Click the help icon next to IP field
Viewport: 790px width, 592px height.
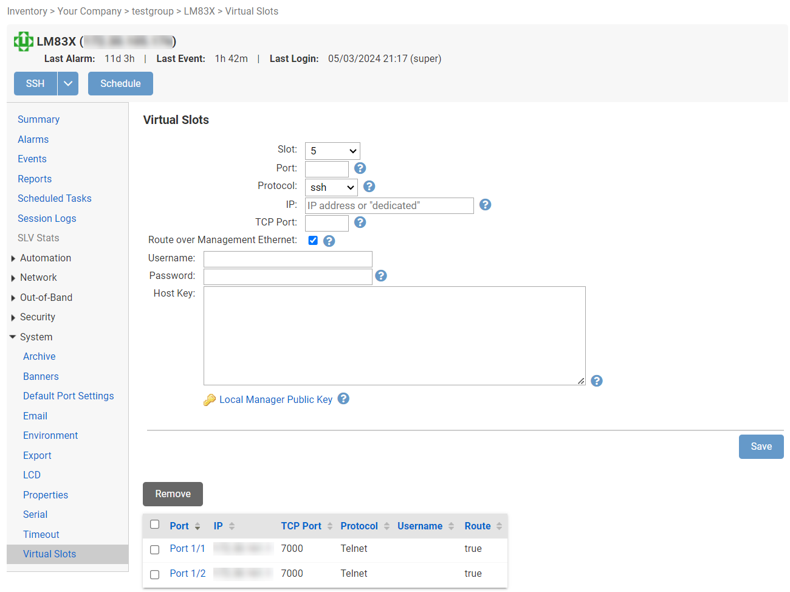(x=485, y=205)
